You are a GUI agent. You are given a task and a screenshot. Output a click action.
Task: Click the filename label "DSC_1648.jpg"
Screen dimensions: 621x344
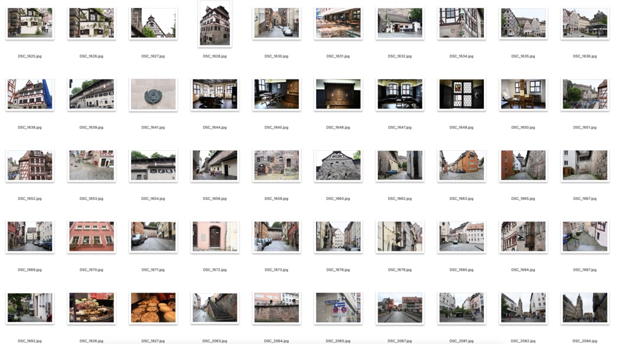point(462,127)
